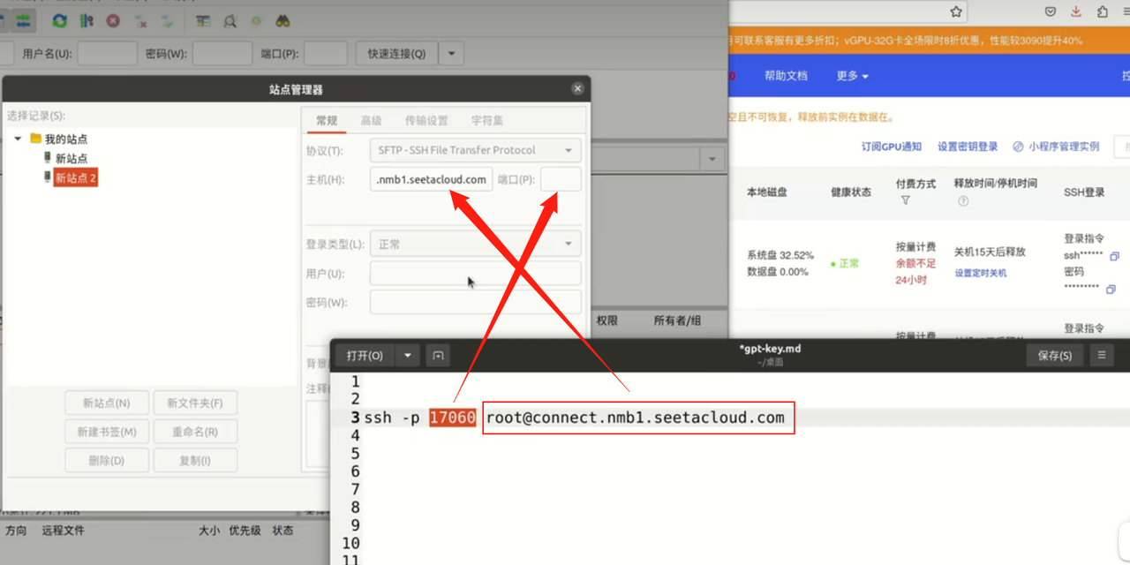1130x565 pixels.
Task: Click the 设置密钥登录 link
Action: pos(968,147)
